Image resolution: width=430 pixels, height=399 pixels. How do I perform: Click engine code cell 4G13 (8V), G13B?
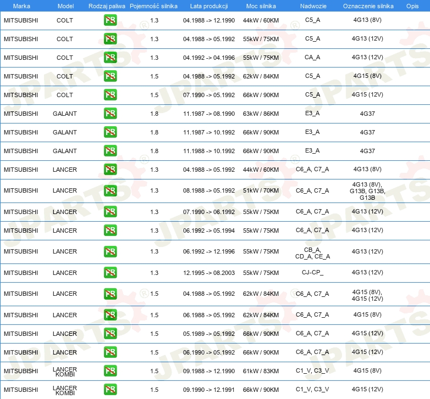tap(367, 190)
